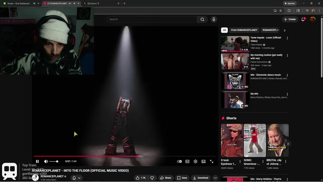Open options for My Mix

pyautogui.click(x=287, y=94)
